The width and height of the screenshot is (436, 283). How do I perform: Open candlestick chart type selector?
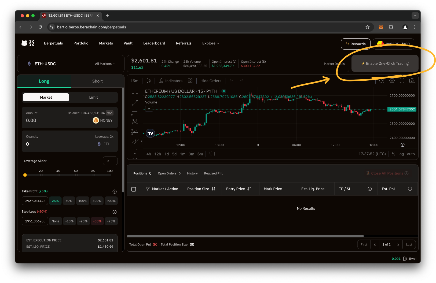(149, 81)
